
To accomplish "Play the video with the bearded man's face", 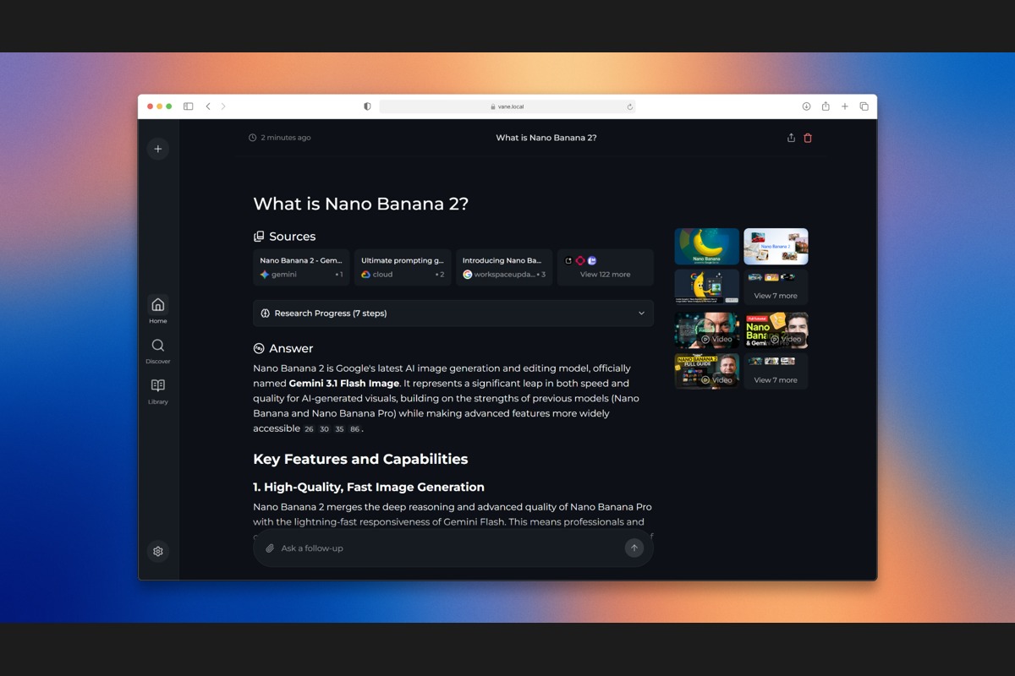I will pyautogui.click(x=707, y=330).
